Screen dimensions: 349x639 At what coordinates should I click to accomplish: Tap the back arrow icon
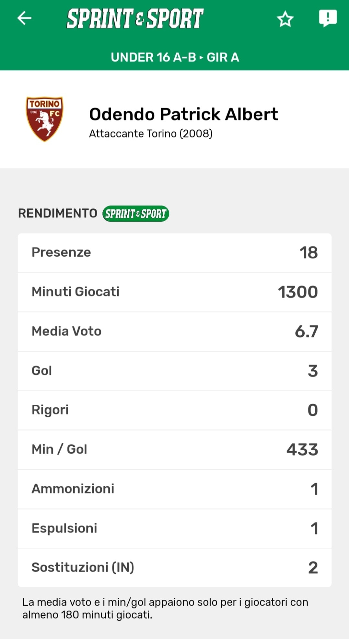24,18
